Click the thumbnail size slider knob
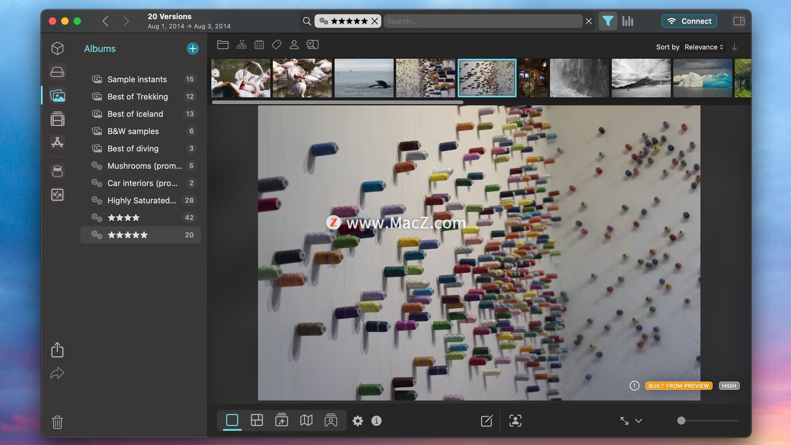Image resolution: width=791 pixels, height=445 pixels. (x=681, y=421)
